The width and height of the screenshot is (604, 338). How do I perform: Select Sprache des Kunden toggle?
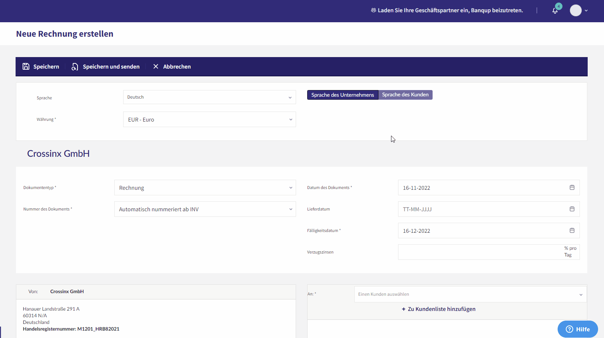coord(406,95)
